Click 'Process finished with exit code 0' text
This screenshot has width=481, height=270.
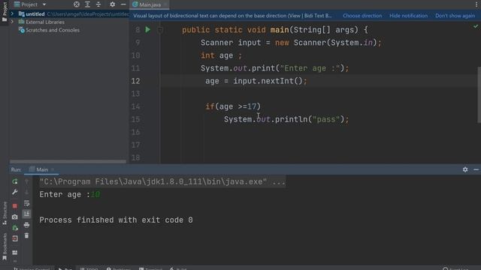click(x=116, y=220)
